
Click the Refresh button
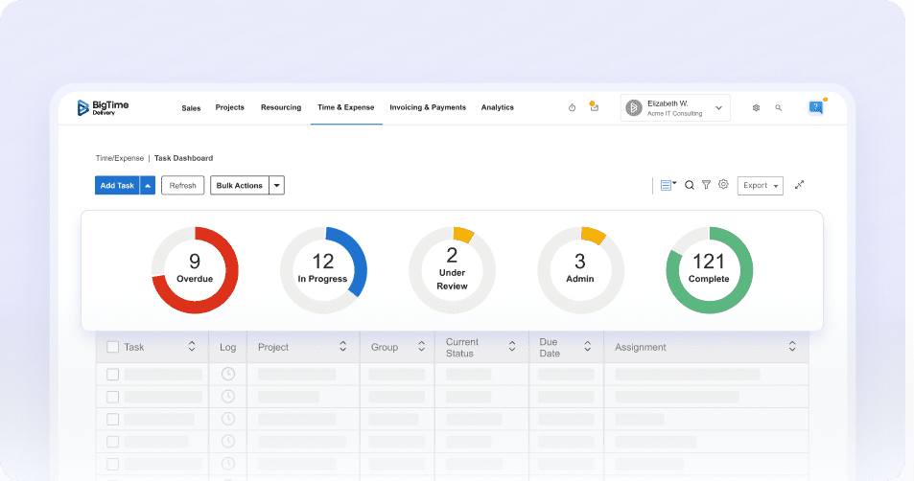click(182, 185)
